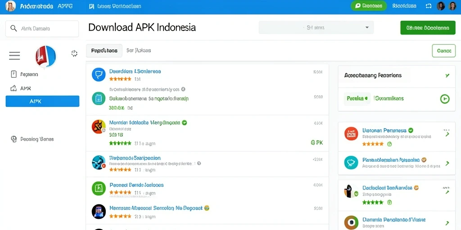This screenshot has height=230, width=461.
Task: Open the red shop card with its right chevron
Action: (x=447, y=134)
